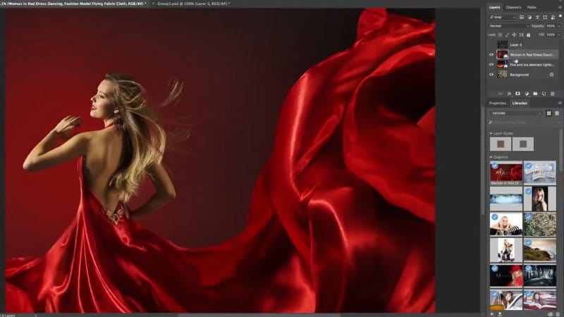Select the Libraries tab
Viewport: 564px width, 317px height.
coord(520,103)
